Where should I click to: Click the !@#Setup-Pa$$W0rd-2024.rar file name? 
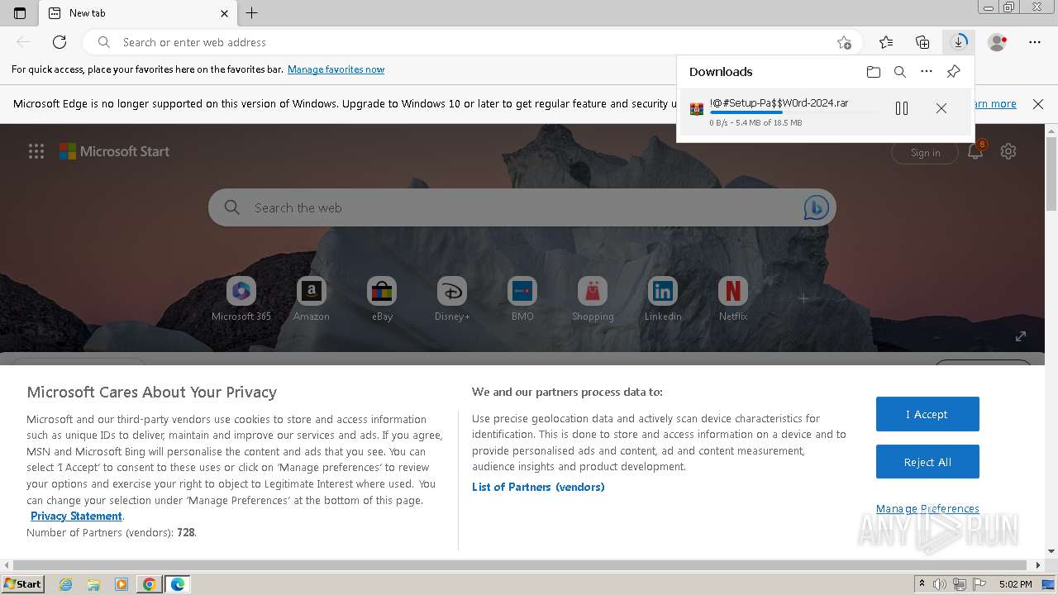[x=779, y=102]
